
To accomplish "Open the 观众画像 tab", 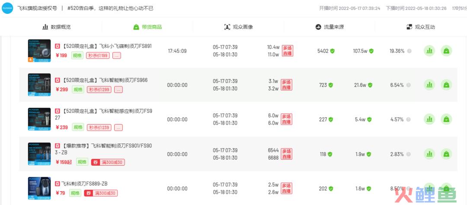I will tap(239, 27).
